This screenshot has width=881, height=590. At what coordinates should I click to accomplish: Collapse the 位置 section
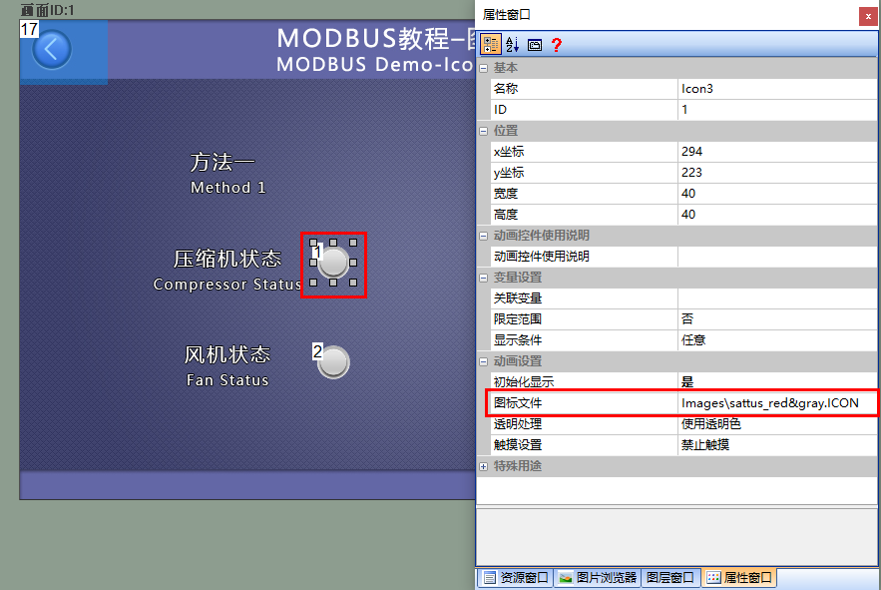tap(483, 131)
